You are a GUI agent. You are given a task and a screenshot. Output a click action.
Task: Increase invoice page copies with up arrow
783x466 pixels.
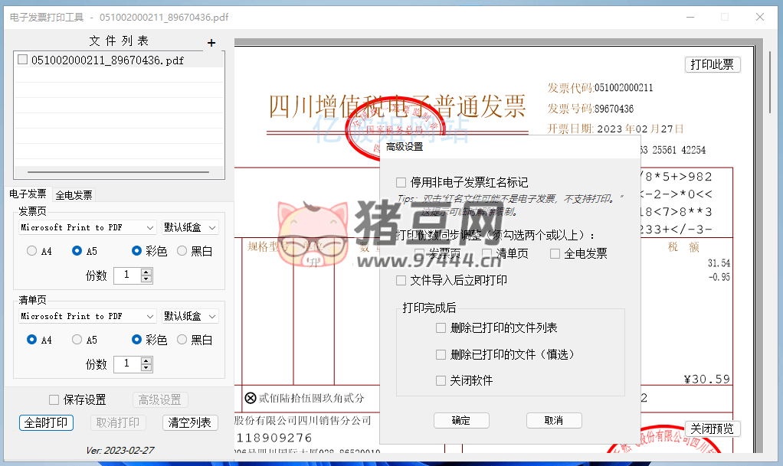tap(146, 271)
